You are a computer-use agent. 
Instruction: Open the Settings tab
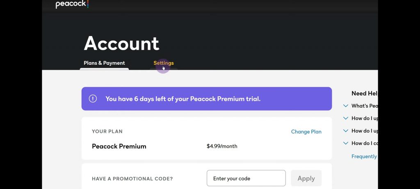[163, 63]
